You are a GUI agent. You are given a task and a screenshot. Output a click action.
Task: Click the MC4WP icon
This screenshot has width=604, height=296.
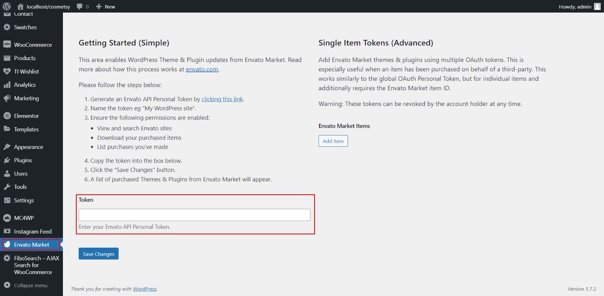tap(7, 218)
